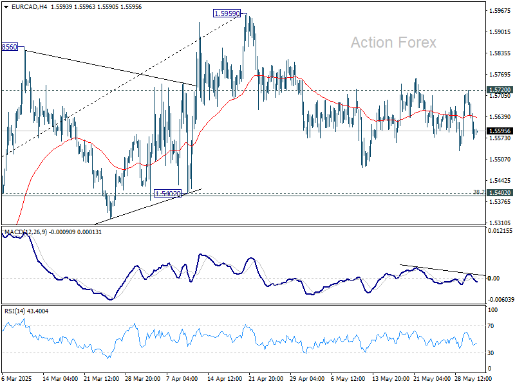Click the 21 Mar 12:00 time label
The image size is (515, 386).
click(x=102, y=379)
